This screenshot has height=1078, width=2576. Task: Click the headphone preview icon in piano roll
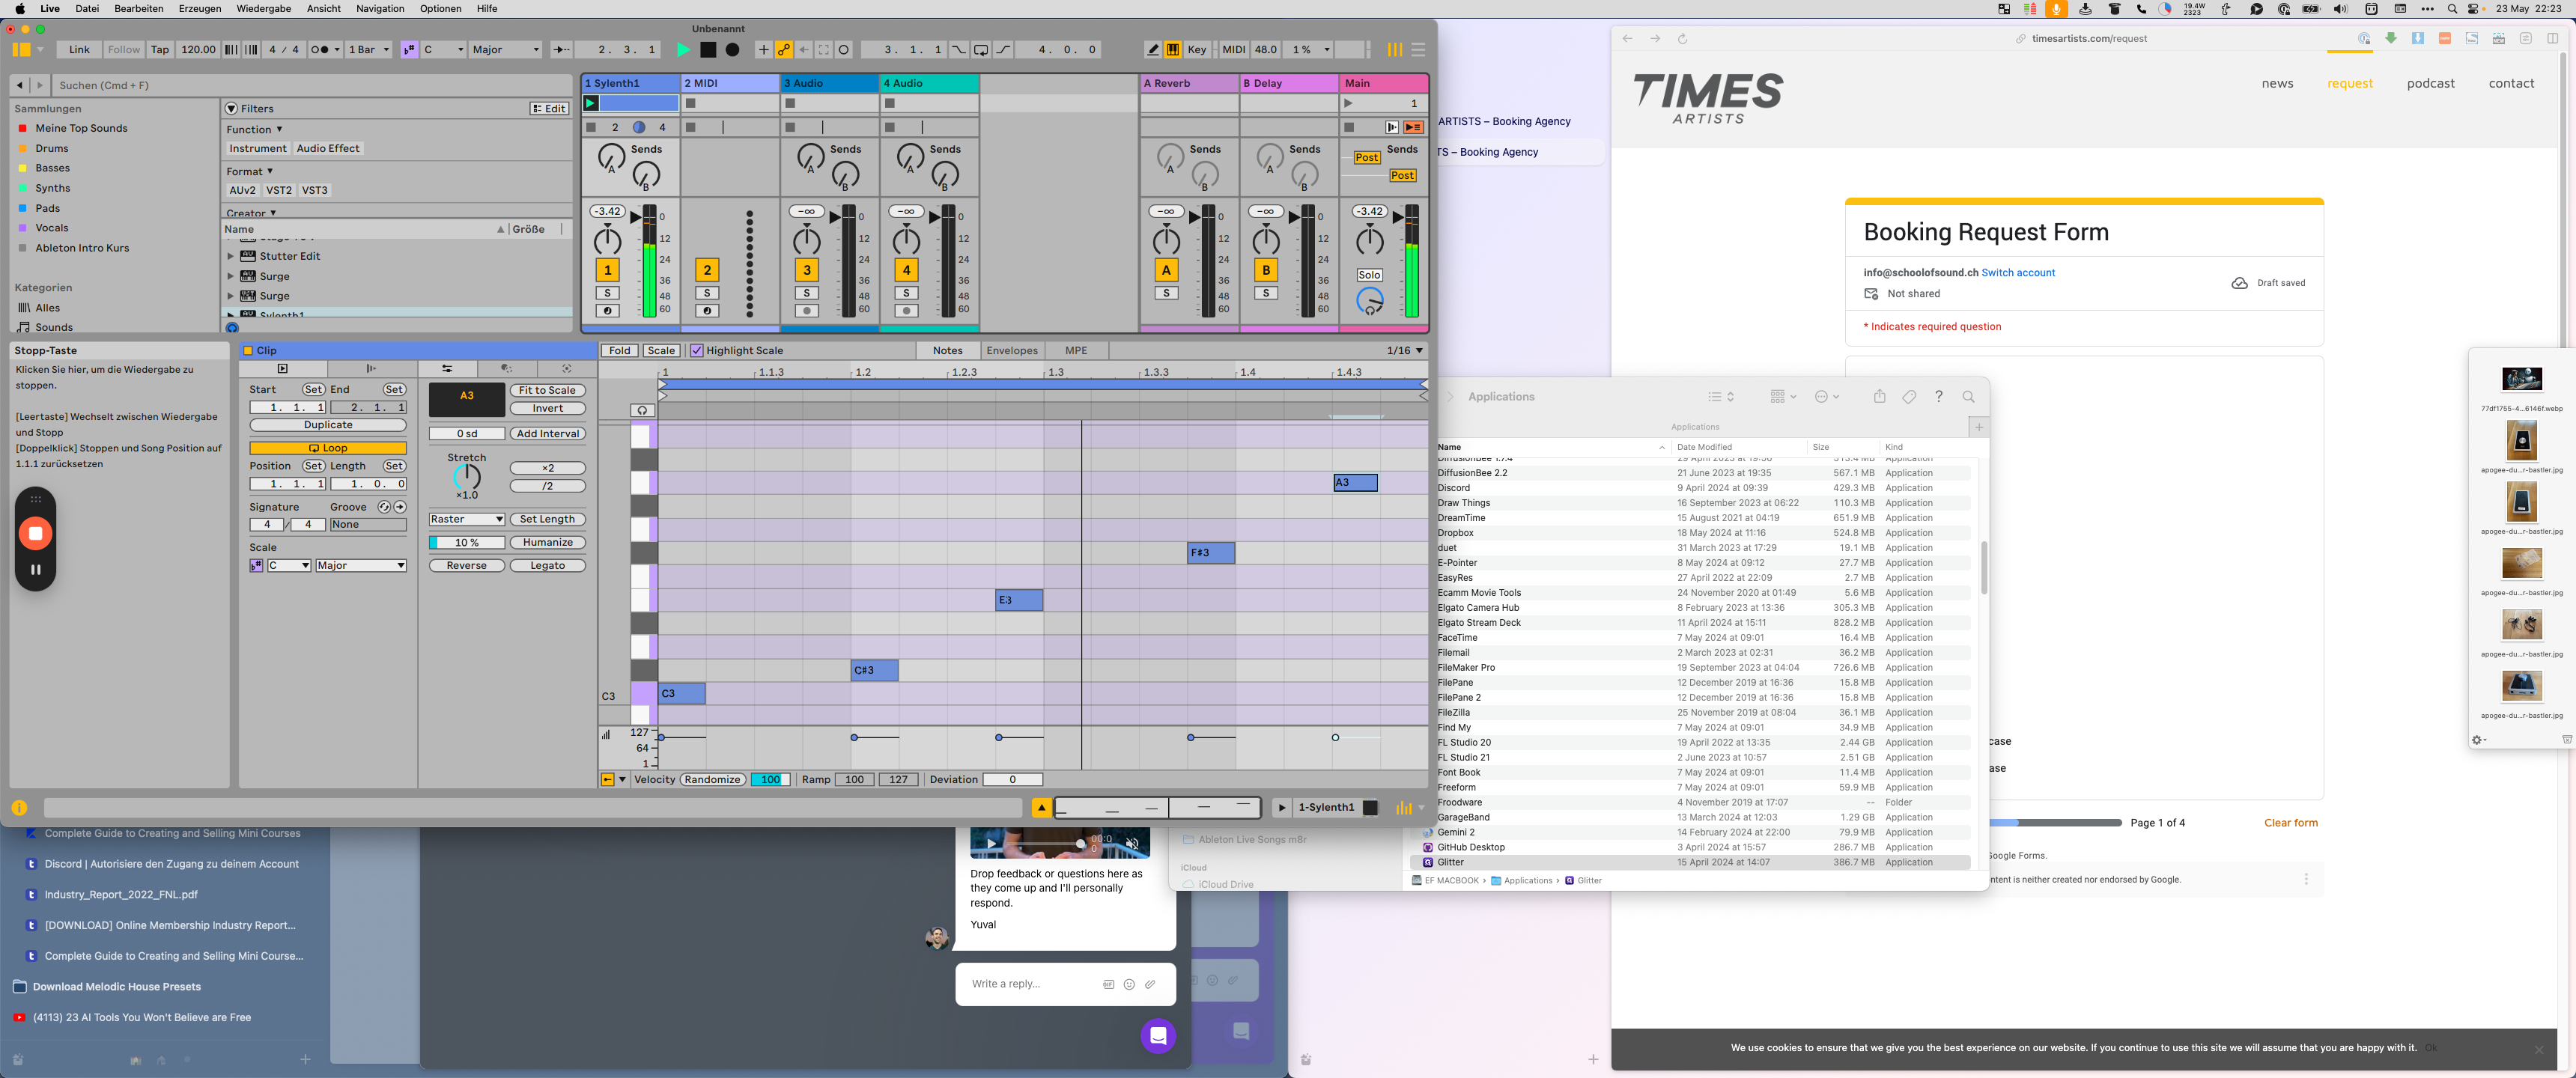point(642,410)
